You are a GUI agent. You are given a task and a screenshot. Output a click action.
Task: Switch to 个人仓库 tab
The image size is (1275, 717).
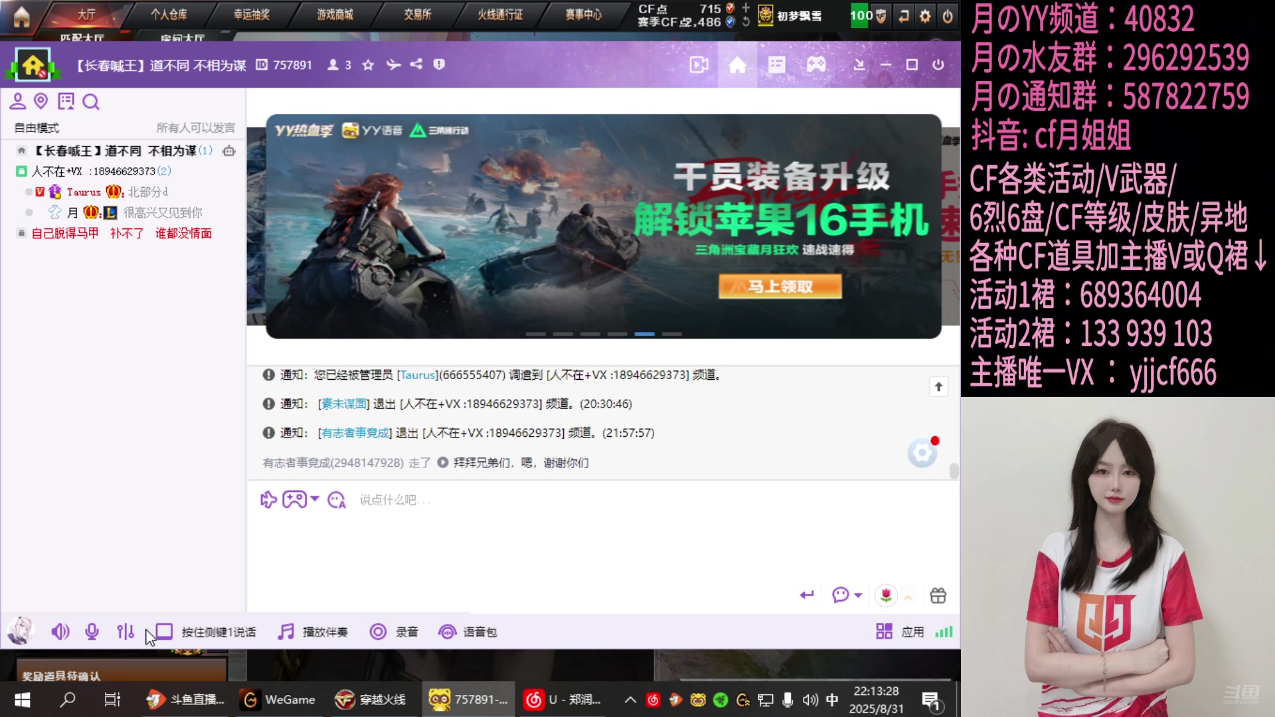169,15
